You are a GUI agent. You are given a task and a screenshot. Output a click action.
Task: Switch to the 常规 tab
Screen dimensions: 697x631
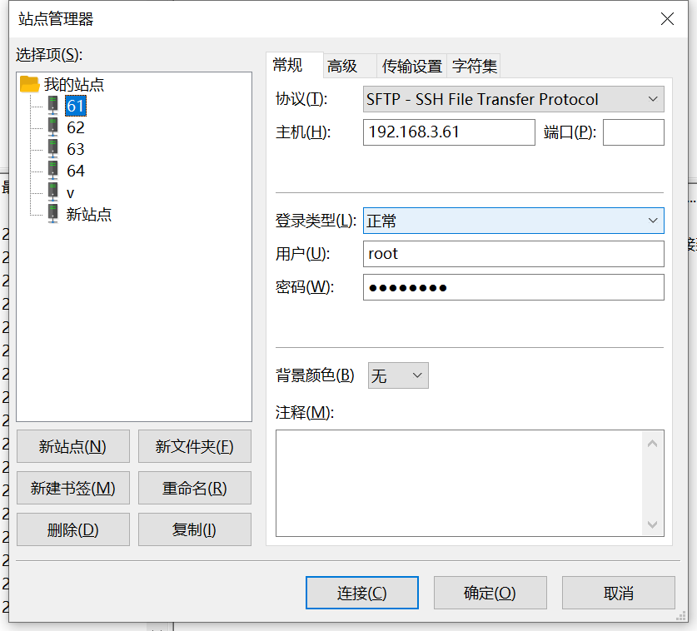coord(294,65)
